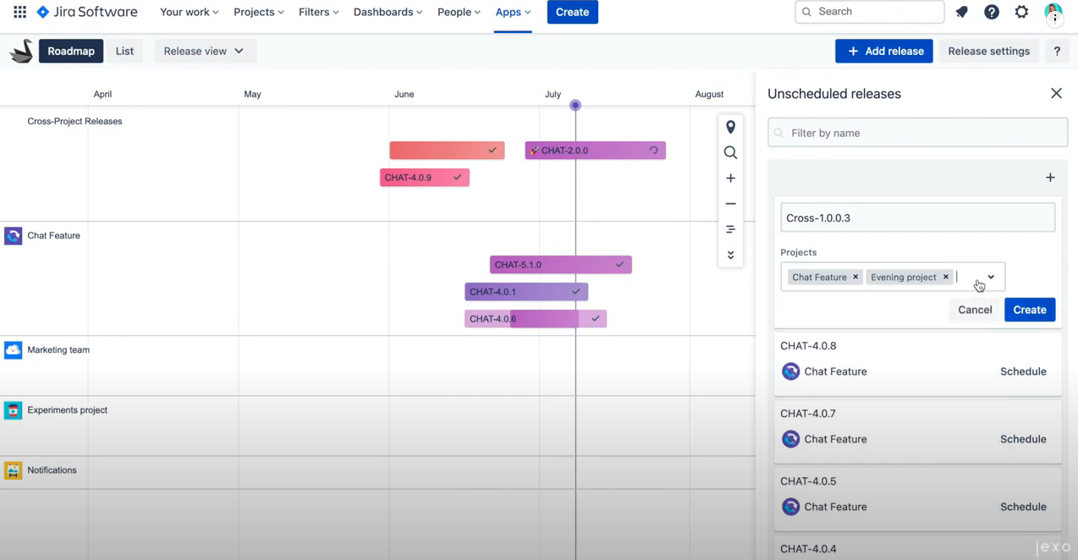The height and width of the screenshot is (560, 1078).
Task: Open the Apps menu
Action: click(x=511, y=12)
